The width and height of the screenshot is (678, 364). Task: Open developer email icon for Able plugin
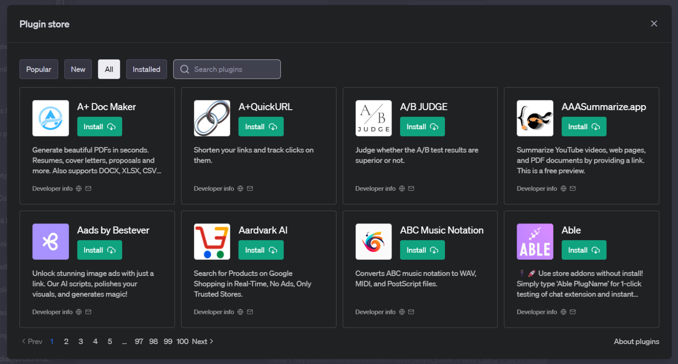[x=572, y=312]
